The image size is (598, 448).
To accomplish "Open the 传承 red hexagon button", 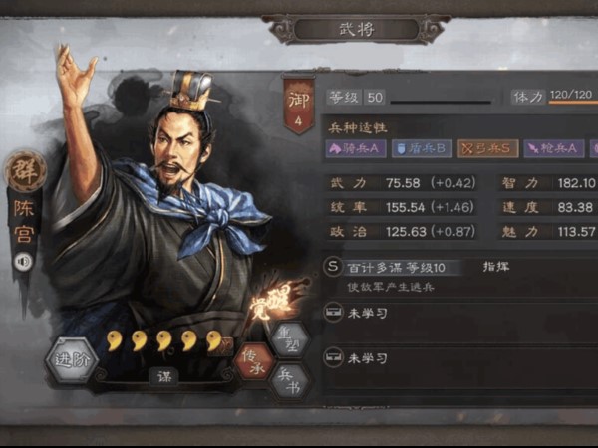I will 253,362.
